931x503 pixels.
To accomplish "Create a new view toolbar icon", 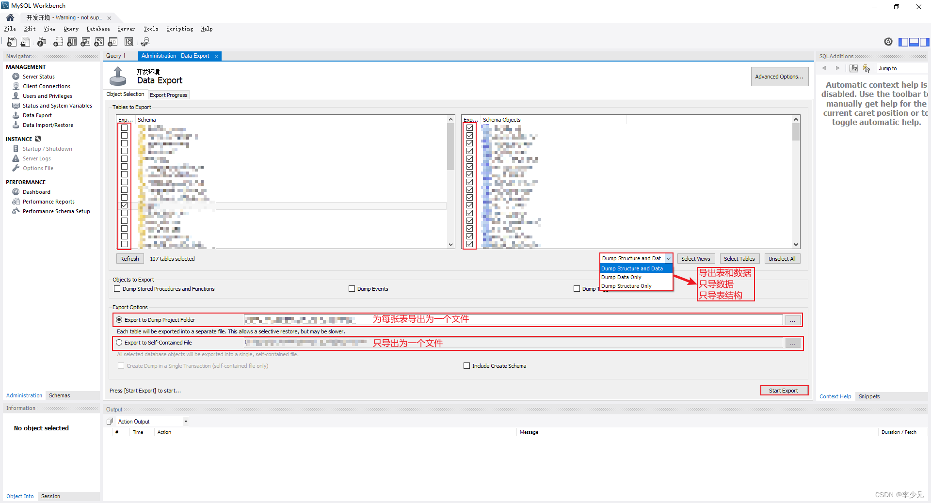I will click(85, 42).
